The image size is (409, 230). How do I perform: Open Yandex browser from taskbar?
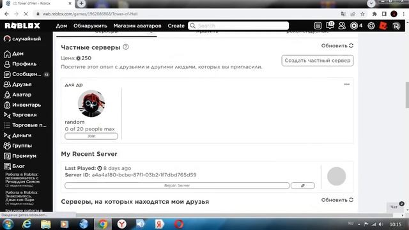pyautogui.click(x=122, y=224)
